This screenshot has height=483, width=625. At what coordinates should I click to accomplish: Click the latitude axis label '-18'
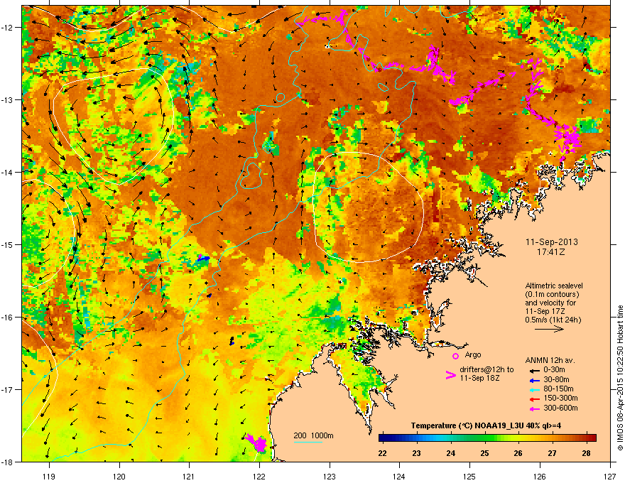coord(9,462)
